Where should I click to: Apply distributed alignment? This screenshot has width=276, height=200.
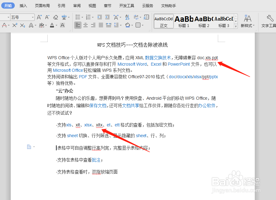click(x=109, y=25)
